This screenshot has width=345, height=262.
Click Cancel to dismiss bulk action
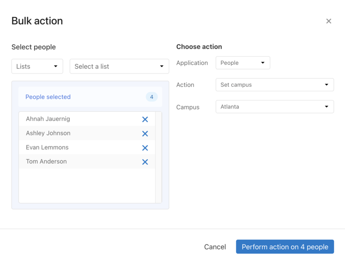pos(215,247)
